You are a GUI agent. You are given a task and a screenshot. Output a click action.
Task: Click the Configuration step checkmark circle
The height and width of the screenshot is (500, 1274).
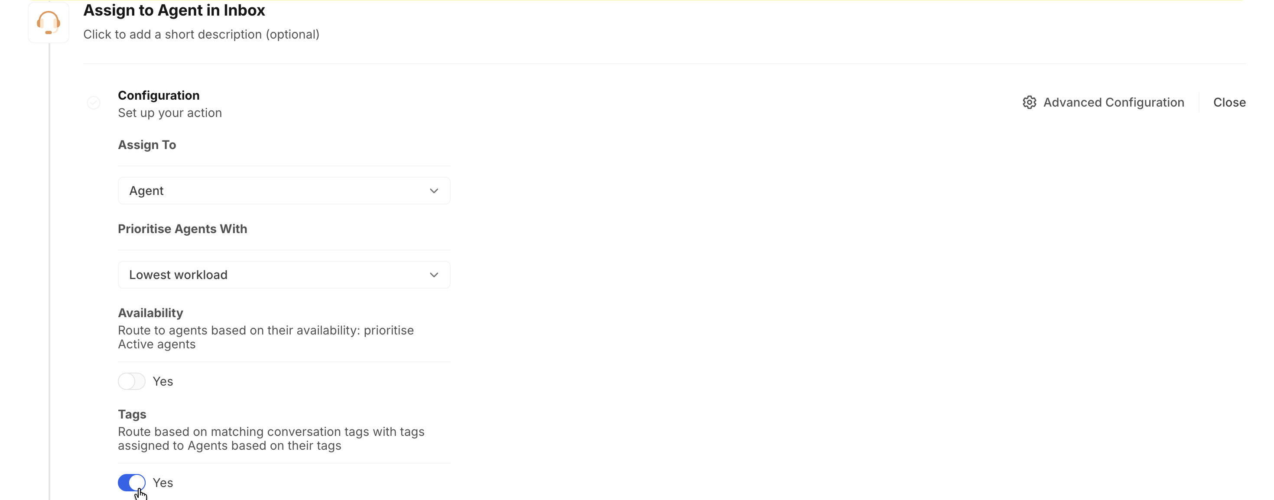coord(94,103)
